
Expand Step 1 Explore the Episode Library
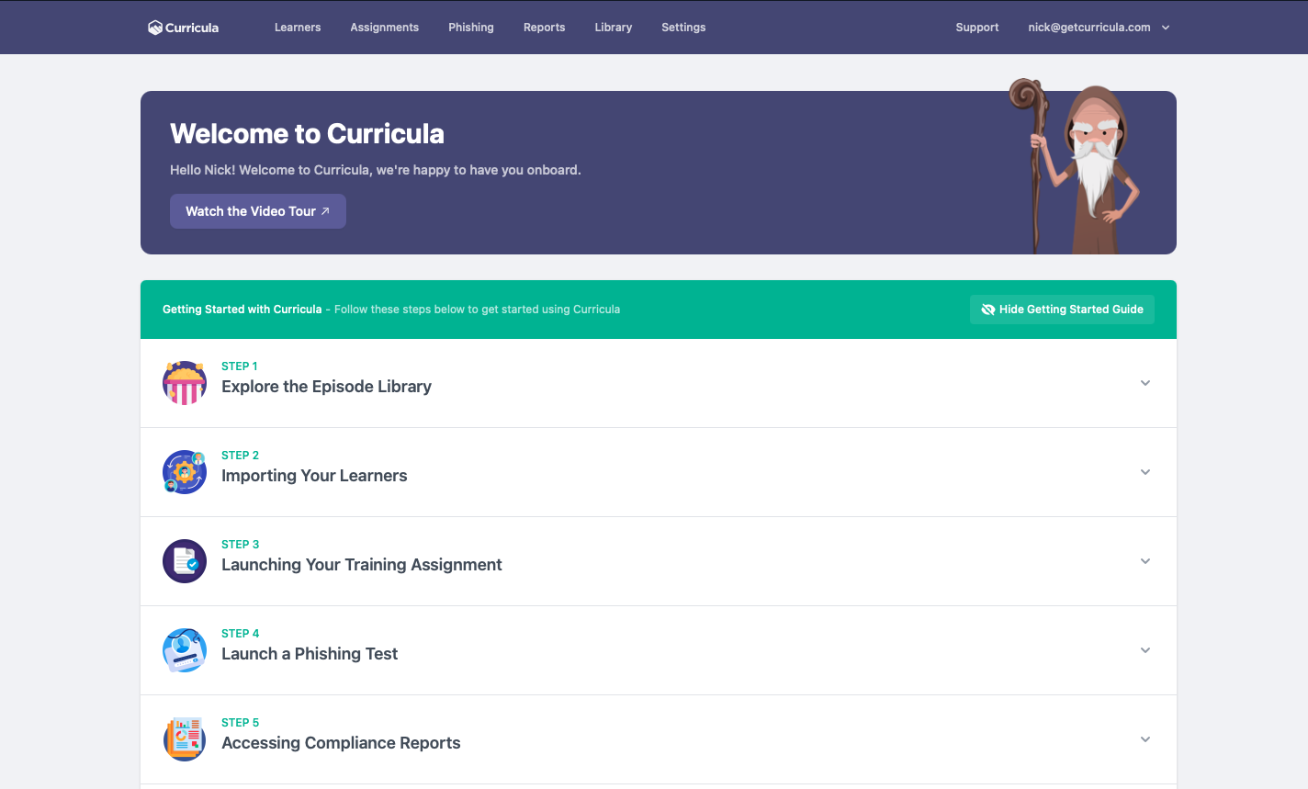click(1145, 382)
